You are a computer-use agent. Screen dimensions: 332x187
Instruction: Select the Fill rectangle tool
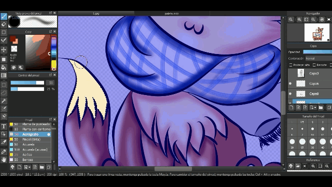[4, 59]
